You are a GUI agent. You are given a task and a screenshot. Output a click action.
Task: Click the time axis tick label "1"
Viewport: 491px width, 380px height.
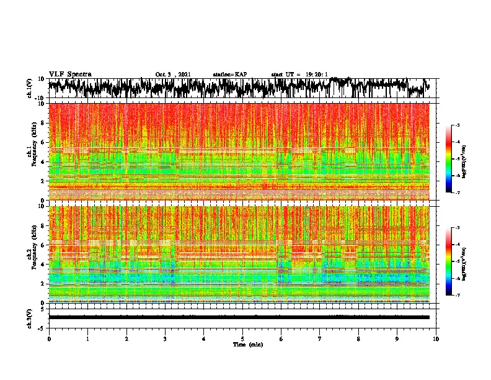87,339
